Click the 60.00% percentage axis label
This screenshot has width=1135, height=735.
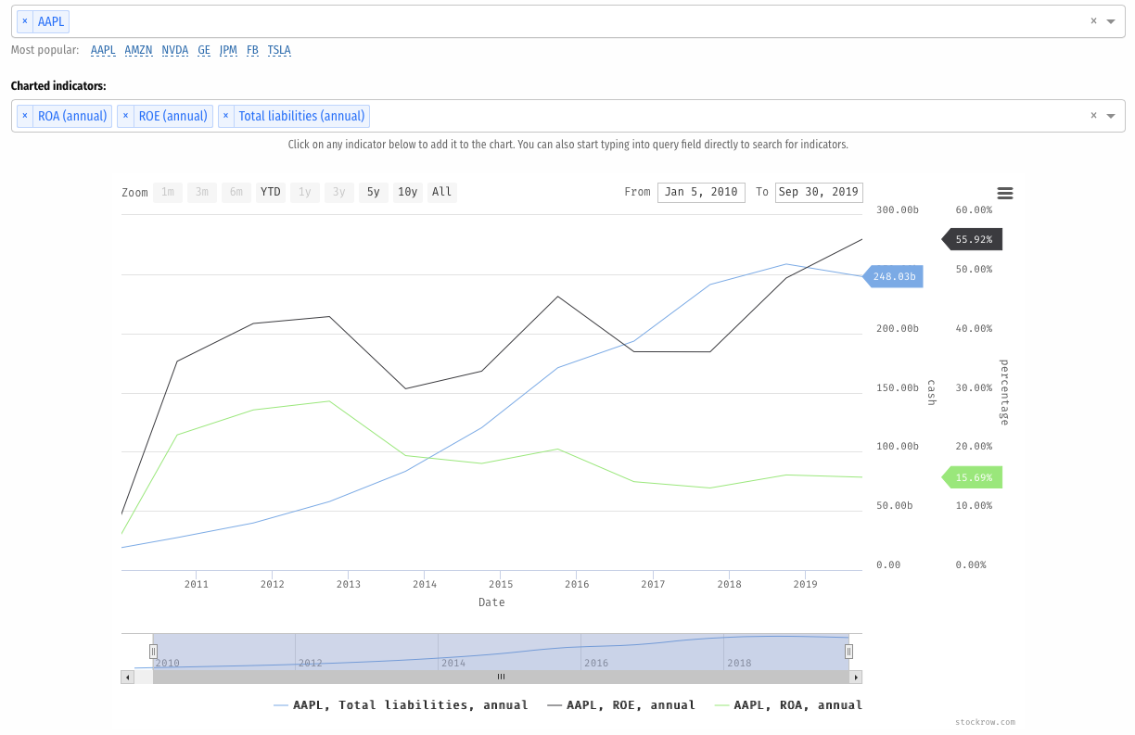tap(974, 209)
